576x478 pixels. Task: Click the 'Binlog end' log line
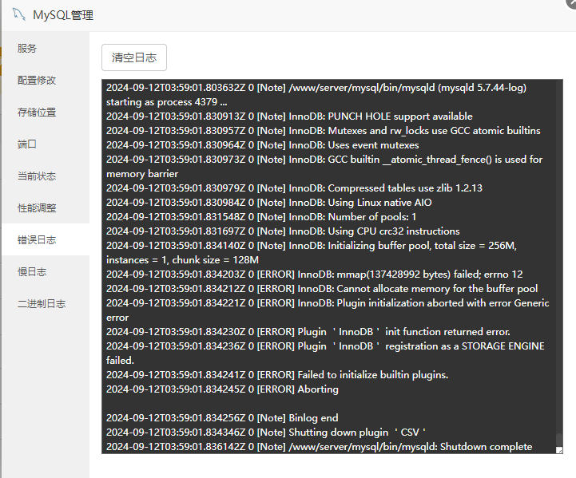point(222,418)
